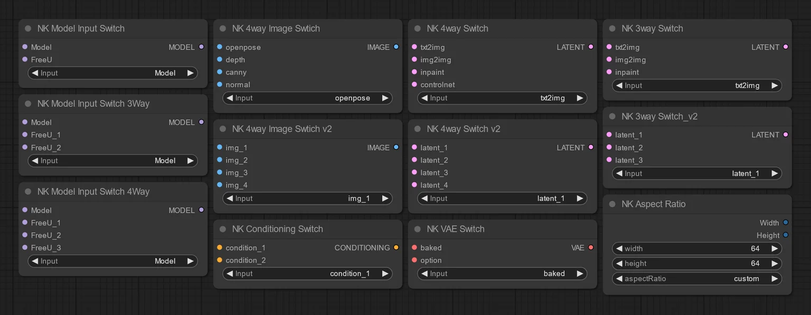Click the IMAGE output socket on NK 4way Image Swtich

(x=396, y=47)
